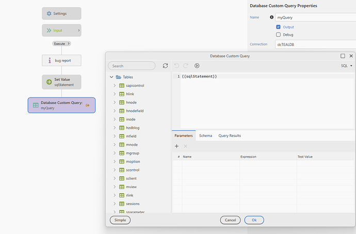The image size is (356, 234).
Task: Expand the sapicontrol table node
Action: pyautogui.click(x=114, y=85)
